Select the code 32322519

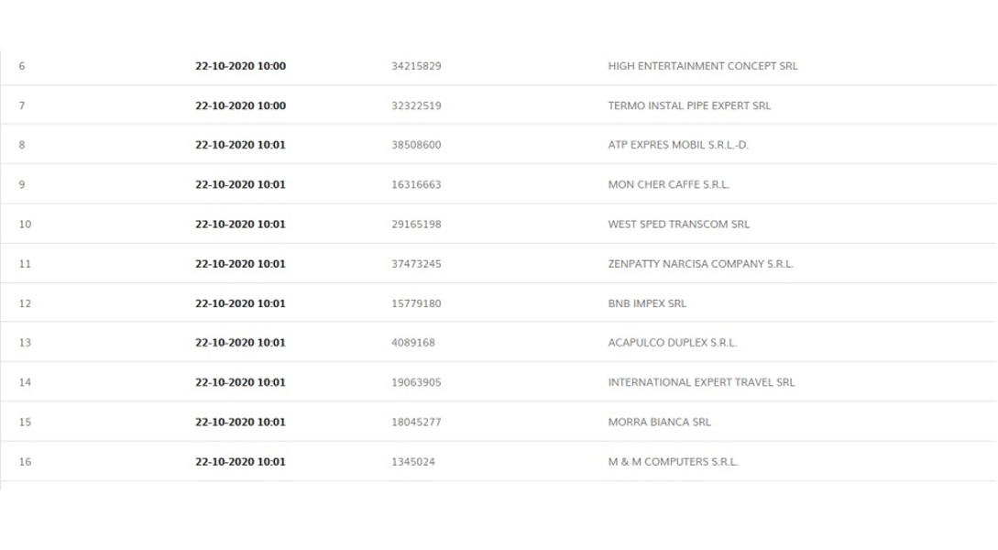(x=416, y=105)
